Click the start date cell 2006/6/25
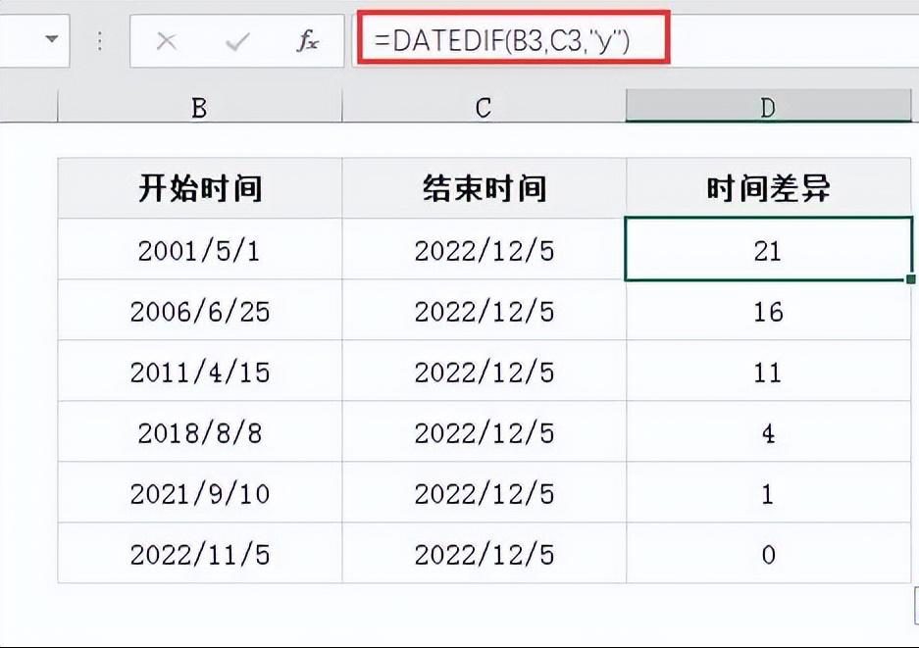 (x=199, y=311)
